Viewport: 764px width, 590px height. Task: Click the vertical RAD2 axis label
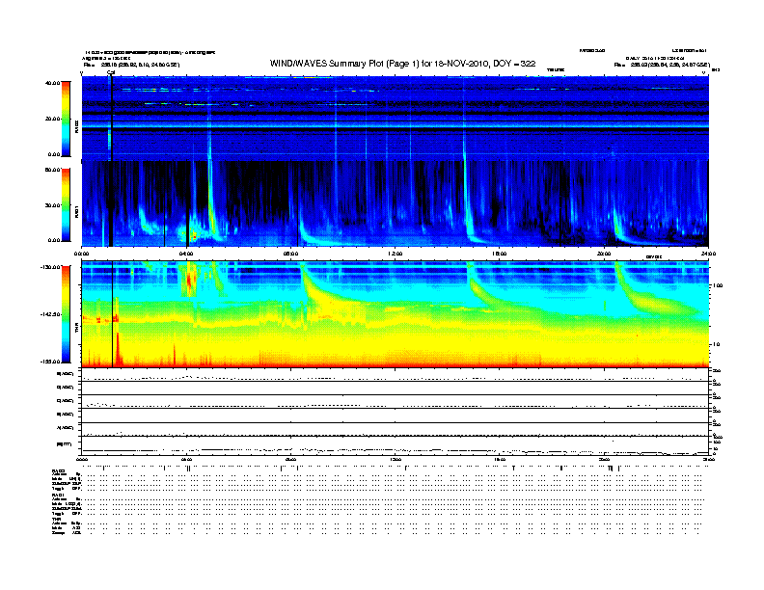pos(76,126)
